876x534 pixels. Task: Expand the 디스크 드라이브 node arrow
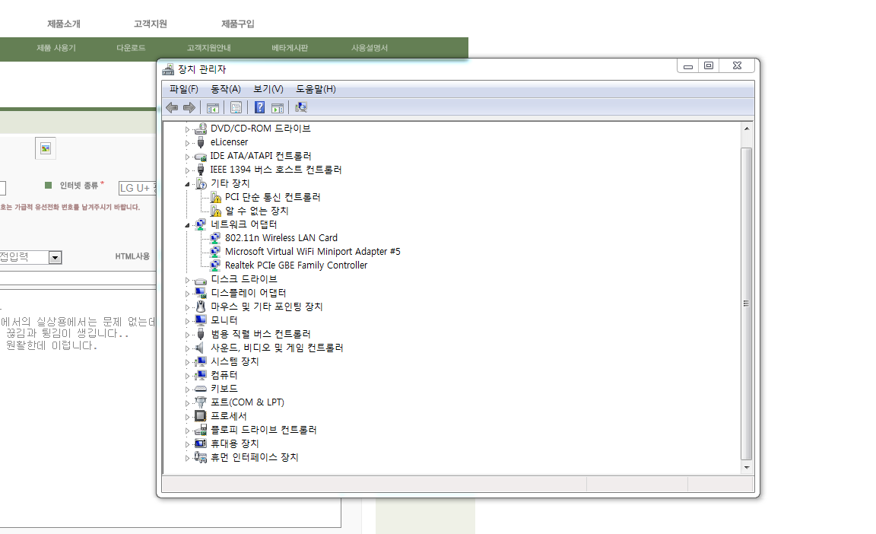(187, 280)
